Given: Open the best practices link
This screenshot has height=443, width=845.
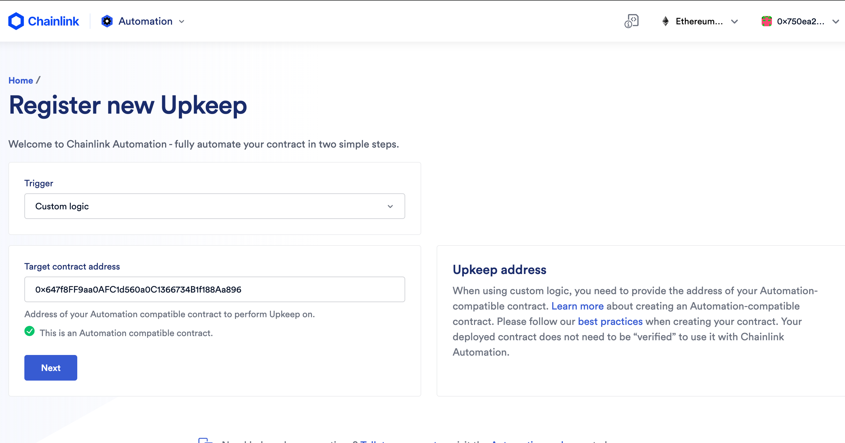Looking at the screenshot, I should click(610, 321).
